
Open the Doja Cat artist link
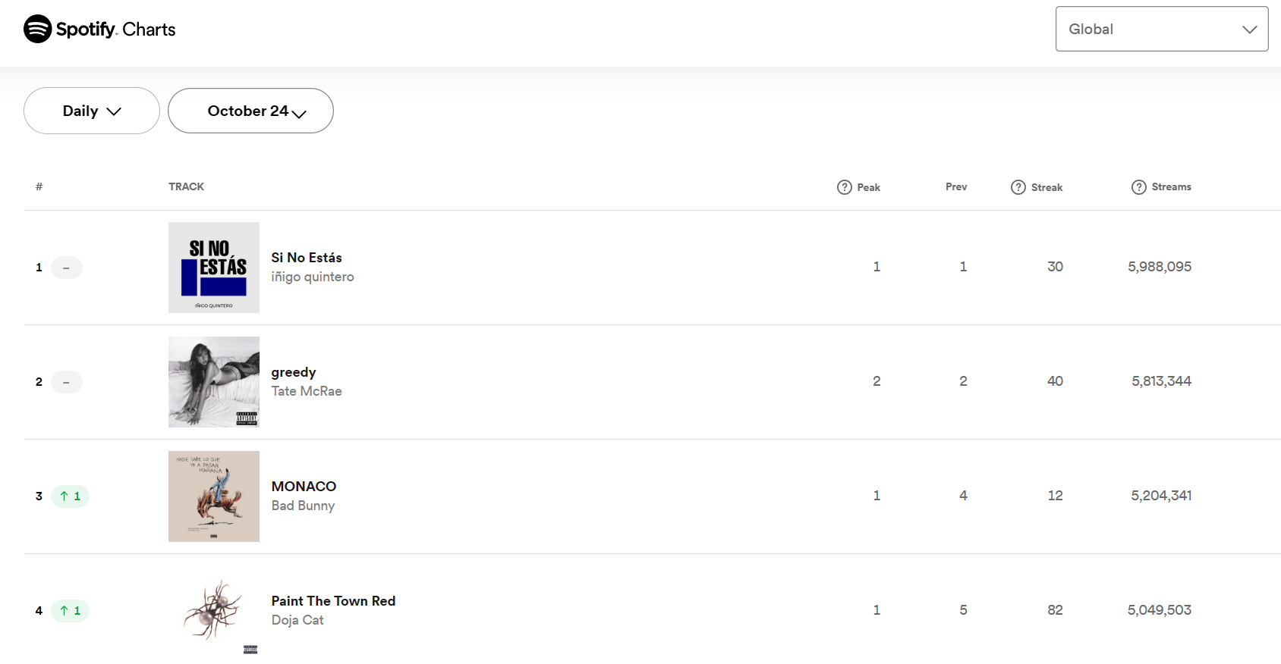(x=297, y=620)
